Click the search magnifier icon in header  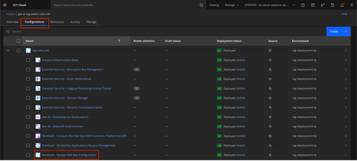pos(201,5)
